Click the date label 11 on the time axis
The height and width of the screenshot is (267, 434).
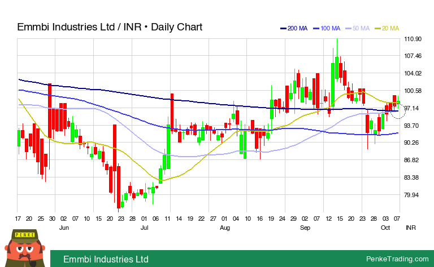pyautogui.click(x=167, y=219)
